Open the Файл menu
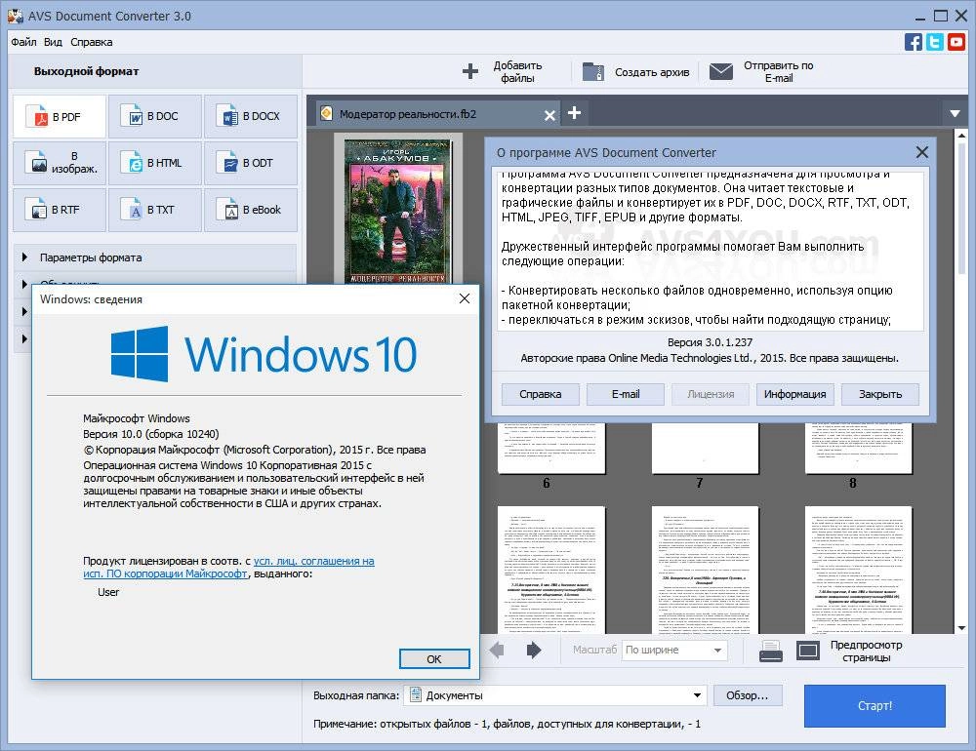976x751 pixels. (23, 42)
